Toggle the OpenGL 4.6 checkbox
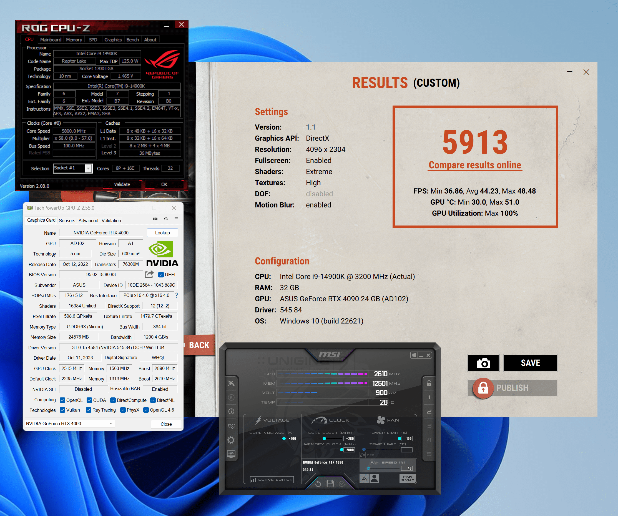 (x=146, y=410)
